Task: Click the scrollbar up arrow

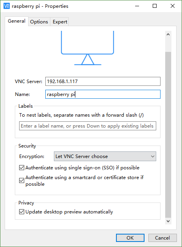Action: point(168,34)
